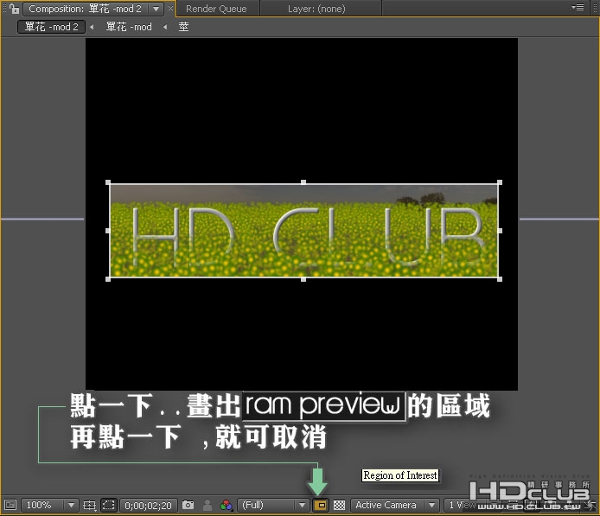Open the 100% magnification dropdown

point(50,505)
